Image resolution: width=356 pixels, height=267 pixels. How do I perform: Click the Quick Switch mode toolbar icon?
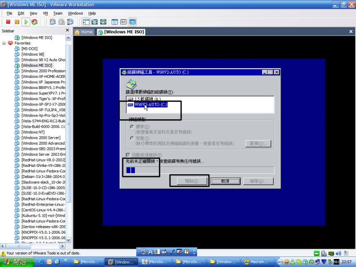click(94, 22)
